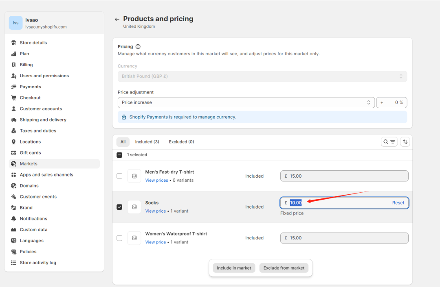Click the Domains globe icon
The height and width of the screenshot is (287, 440).
pyautogui.click(x=13, y=186)
